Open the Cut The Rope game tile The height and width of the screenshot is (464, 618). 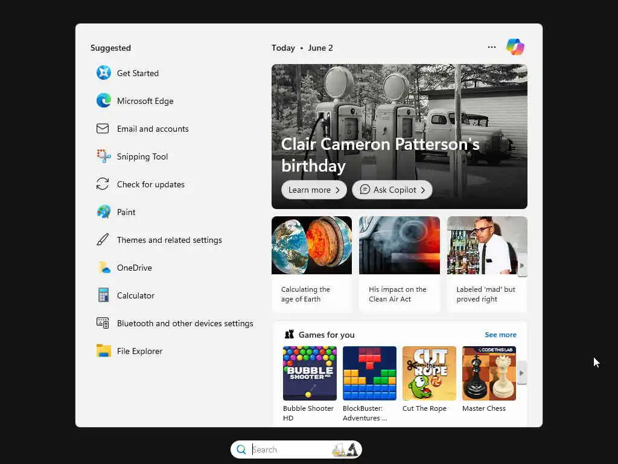429,379
